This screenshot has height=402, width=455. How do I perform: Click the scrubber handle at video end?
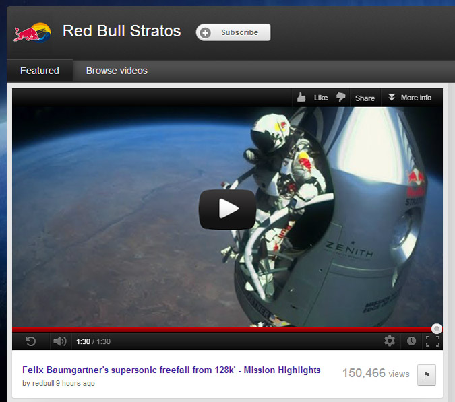(437, 329)
